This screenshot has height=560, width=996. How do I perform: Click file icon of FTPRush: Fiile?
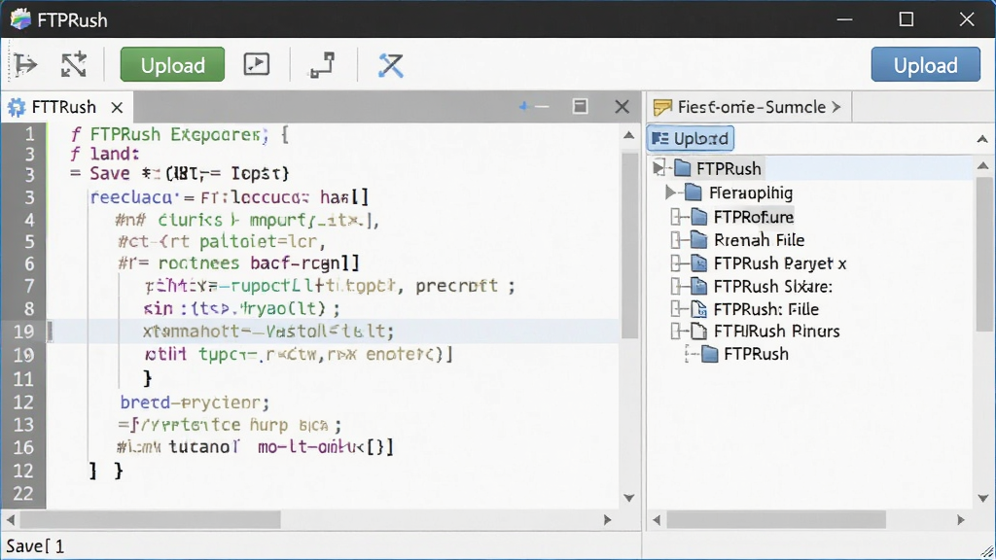pos(698,309)
